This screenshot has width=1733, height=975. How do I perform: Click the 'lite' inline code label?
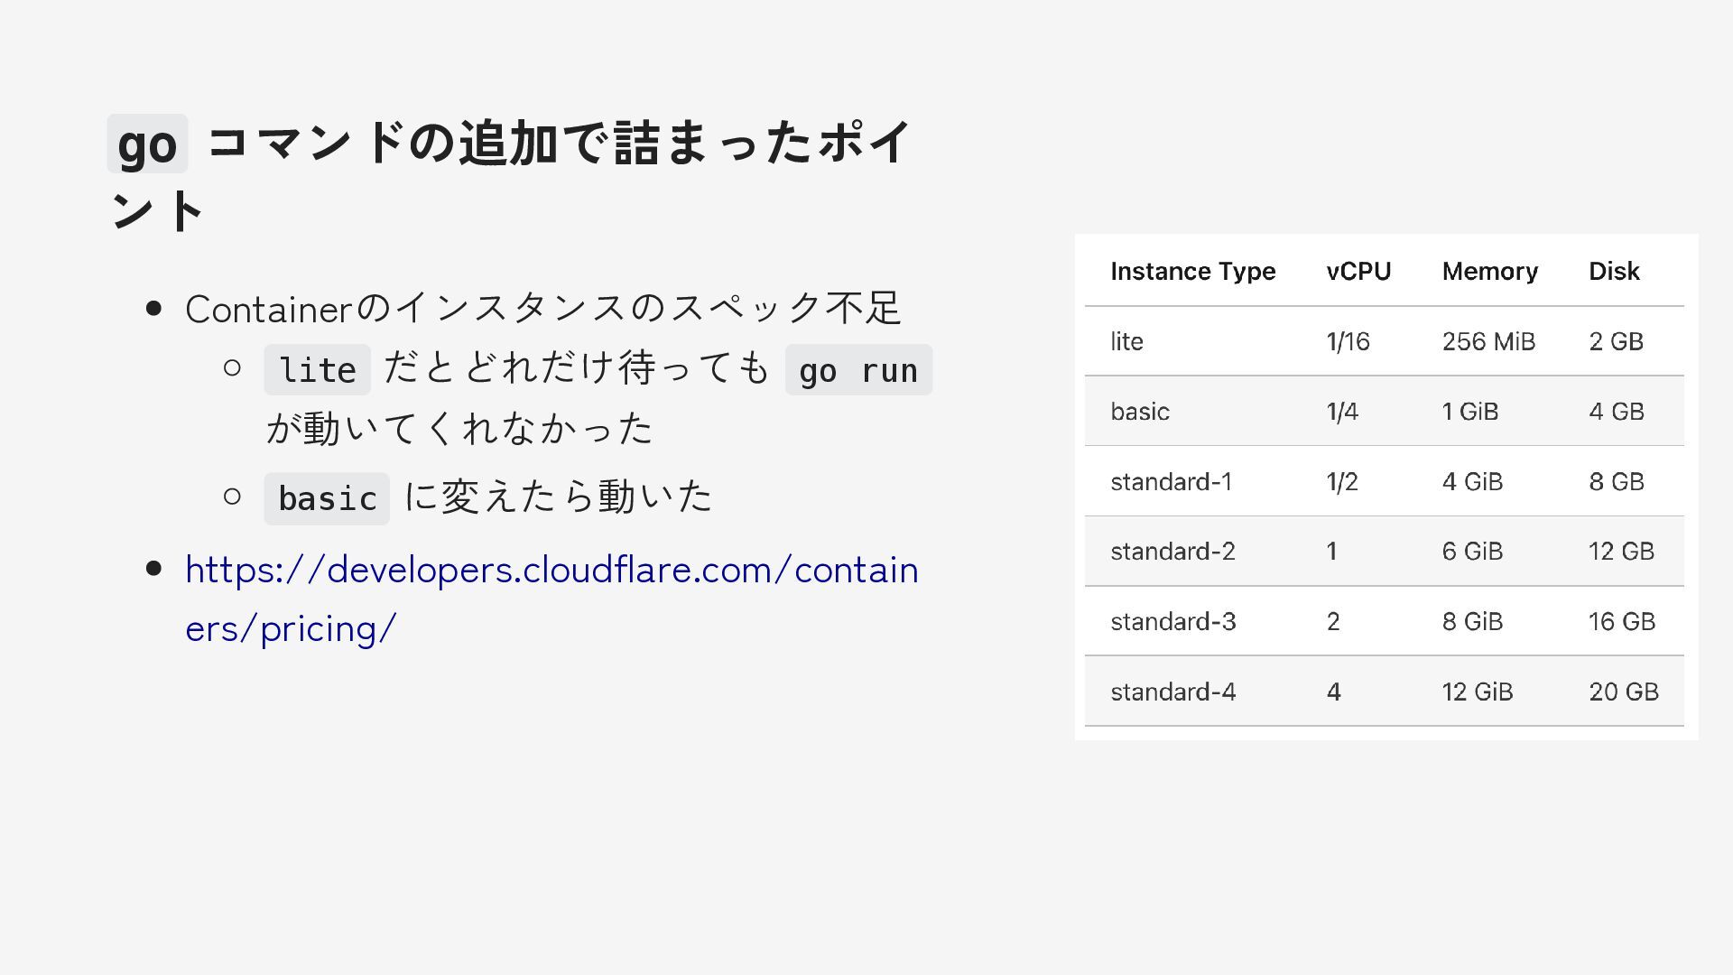point(317,370)
